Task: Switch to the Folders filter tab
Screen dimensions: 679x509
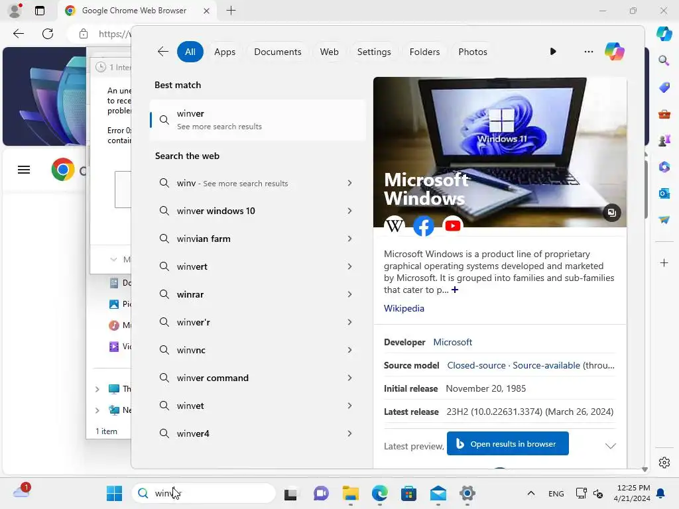Action: click(424, 52)
